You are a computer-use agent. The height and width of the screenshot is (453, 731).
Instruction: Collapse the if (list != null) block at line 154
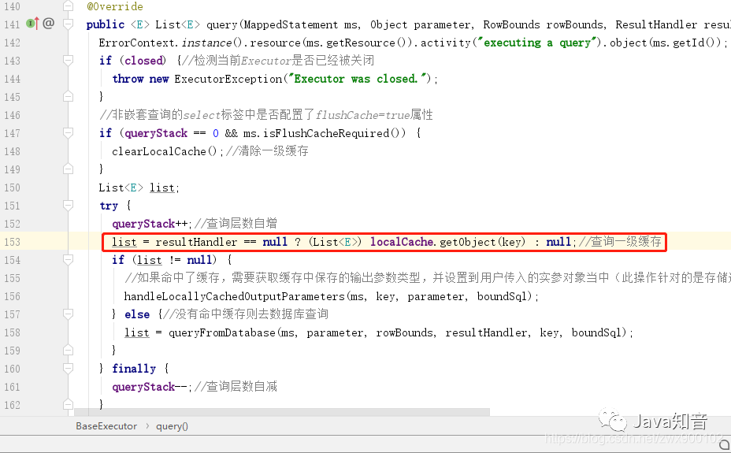click(68, 260)
